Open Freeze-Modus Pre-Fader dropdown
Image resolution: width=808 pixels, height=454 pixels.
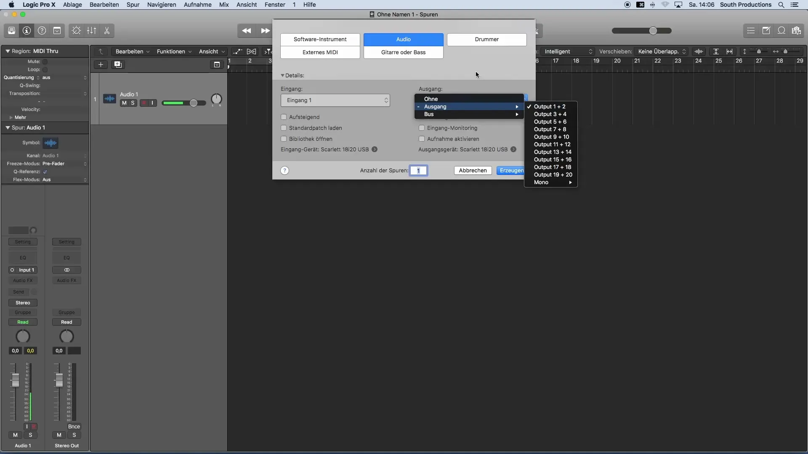click(65, 164)
